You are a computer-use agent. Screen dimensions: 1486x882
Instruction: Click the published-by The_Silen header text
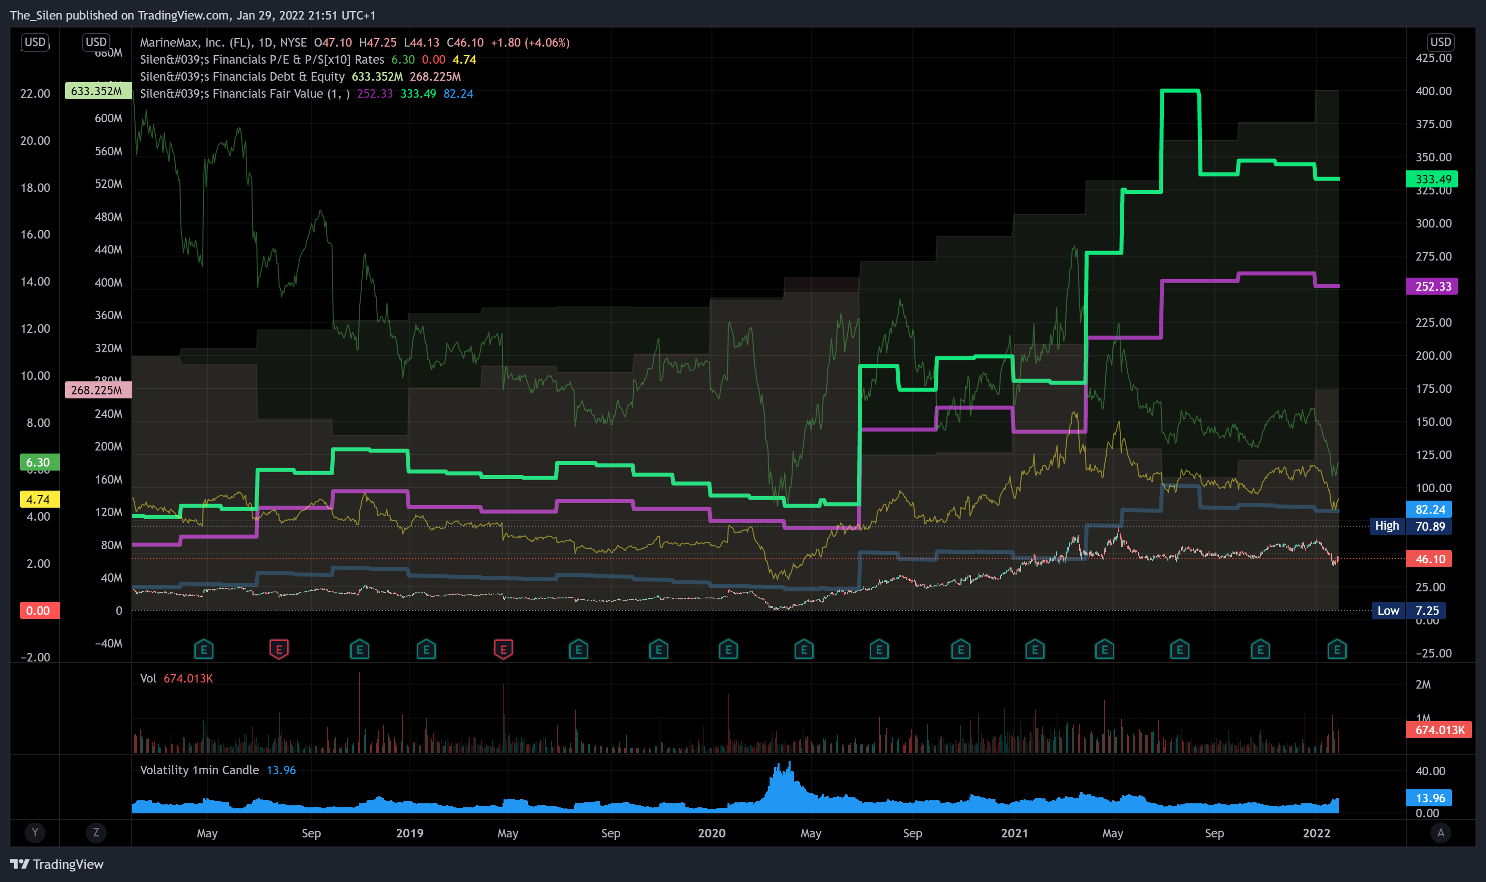[x=192, y=15]
